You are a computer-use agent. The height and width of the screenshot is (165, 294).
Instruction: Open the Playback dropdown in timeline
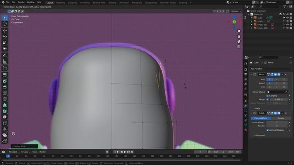tap(14, 152)
